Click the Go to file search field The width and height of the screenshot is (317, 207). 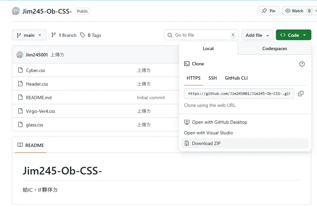coord(201,35)
